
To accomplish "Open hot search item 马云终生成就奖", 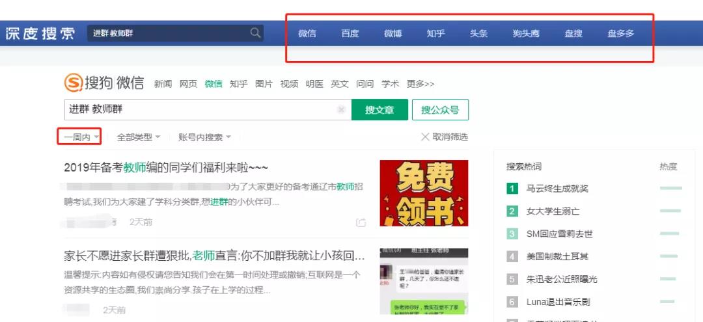I will 557,189.
